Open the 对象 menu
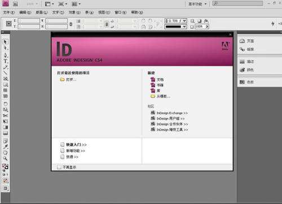Screen dimensions: 282x204 74,12
